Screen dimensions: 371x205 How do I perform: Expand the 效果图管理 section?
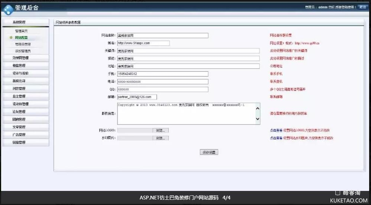click(x=26, y=58)
